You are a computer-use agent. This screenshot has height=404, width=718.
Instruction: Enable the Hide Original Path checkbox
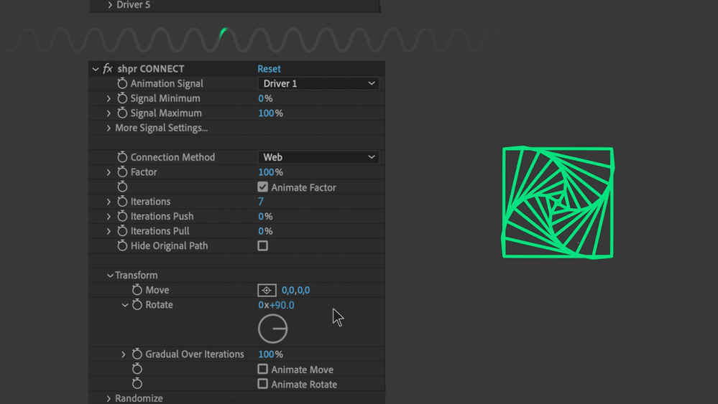tap(263, 245)
